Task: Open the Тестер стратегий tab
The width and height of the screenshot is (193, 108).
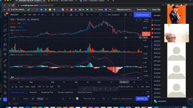Action: coord(65,92)
